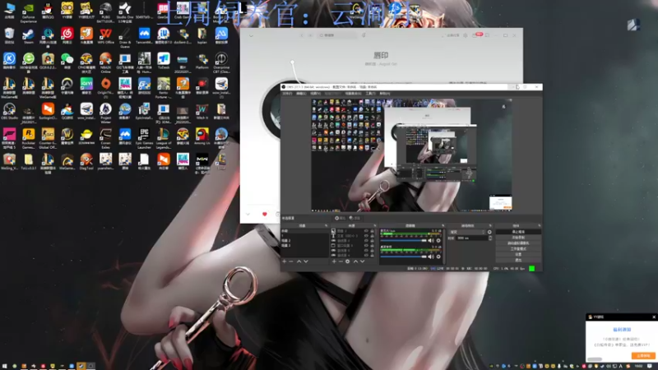
Task: Add a new scene in OBS
Action: pos(284,261)
